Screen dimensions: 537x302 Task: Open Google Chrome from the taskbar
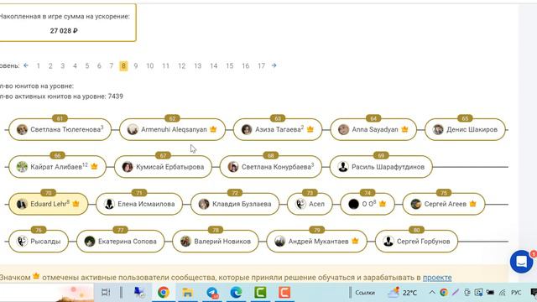(164, 293)
